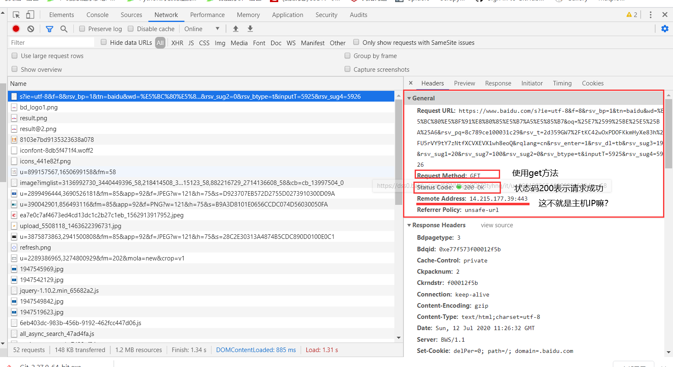The width and height of the screenshot is (673, 367).
Task: Close the request details pane
Action: point(411,83)
